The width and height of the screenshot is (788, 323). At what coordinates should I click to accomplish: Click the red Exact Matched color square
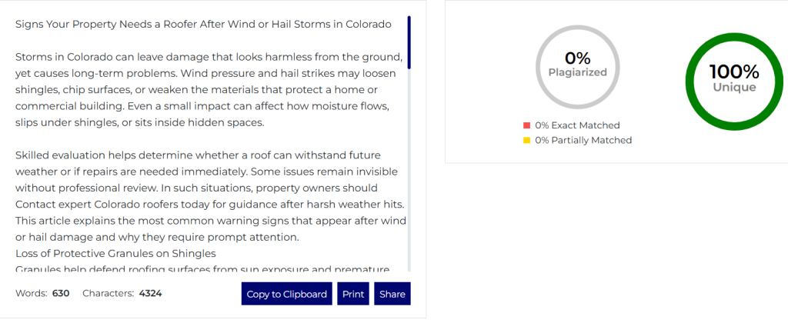tap(526, 125)
